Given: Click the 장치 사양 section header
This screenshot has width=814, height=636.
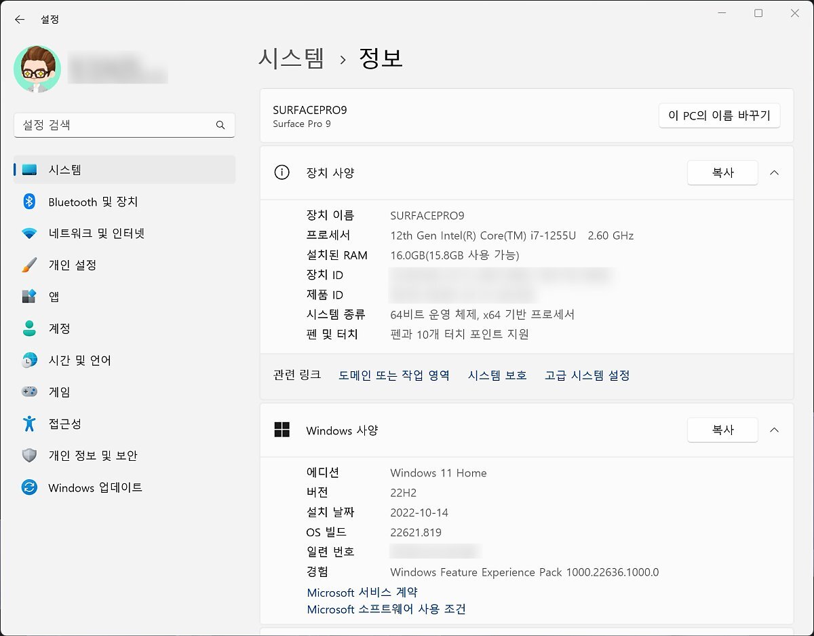Looking at the screenshot, I should (x=526, y=172).
